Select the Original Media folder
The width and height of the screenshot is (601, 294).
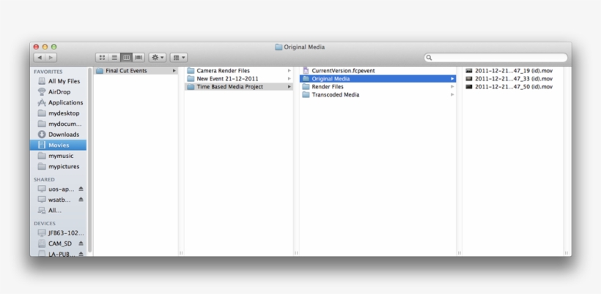click(378, 79)
